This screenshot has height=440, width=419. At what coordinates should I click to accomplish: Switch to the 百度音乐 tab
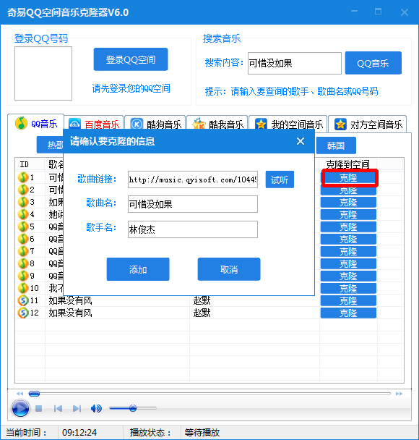click(x=94, y=124)
